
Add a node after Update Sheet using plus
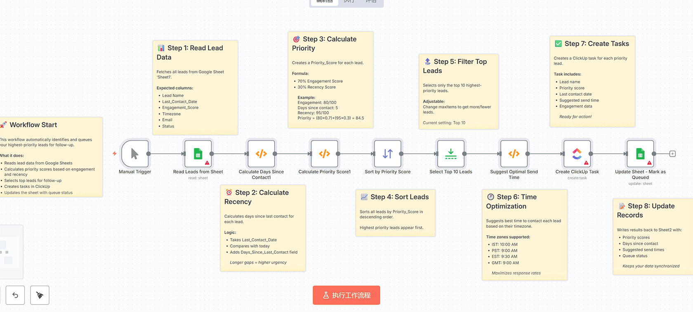tap(672, 154)
